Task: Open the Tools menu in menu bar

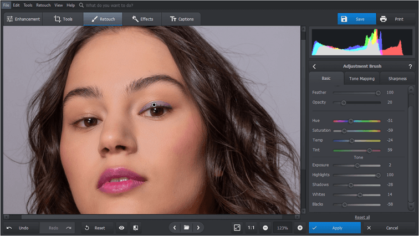Action: [x=28, y=5]
